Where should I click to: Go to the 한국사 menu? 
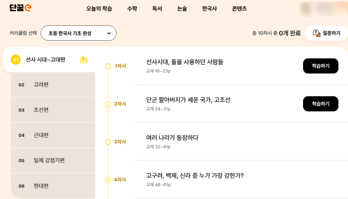[x=210, y=9]
